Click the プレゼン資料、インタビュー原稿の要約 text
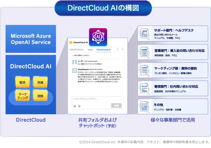 point(173,73)
